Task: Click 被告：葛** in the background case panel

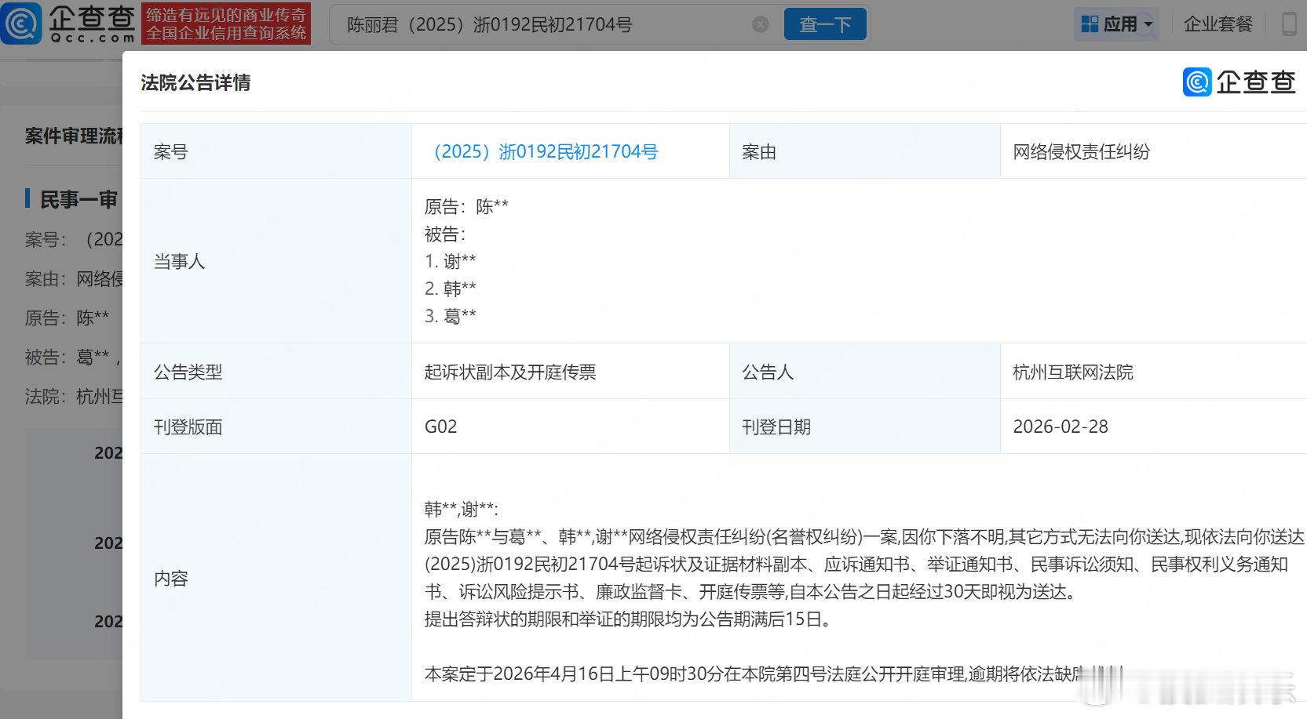Action: (x=72, y=357)
